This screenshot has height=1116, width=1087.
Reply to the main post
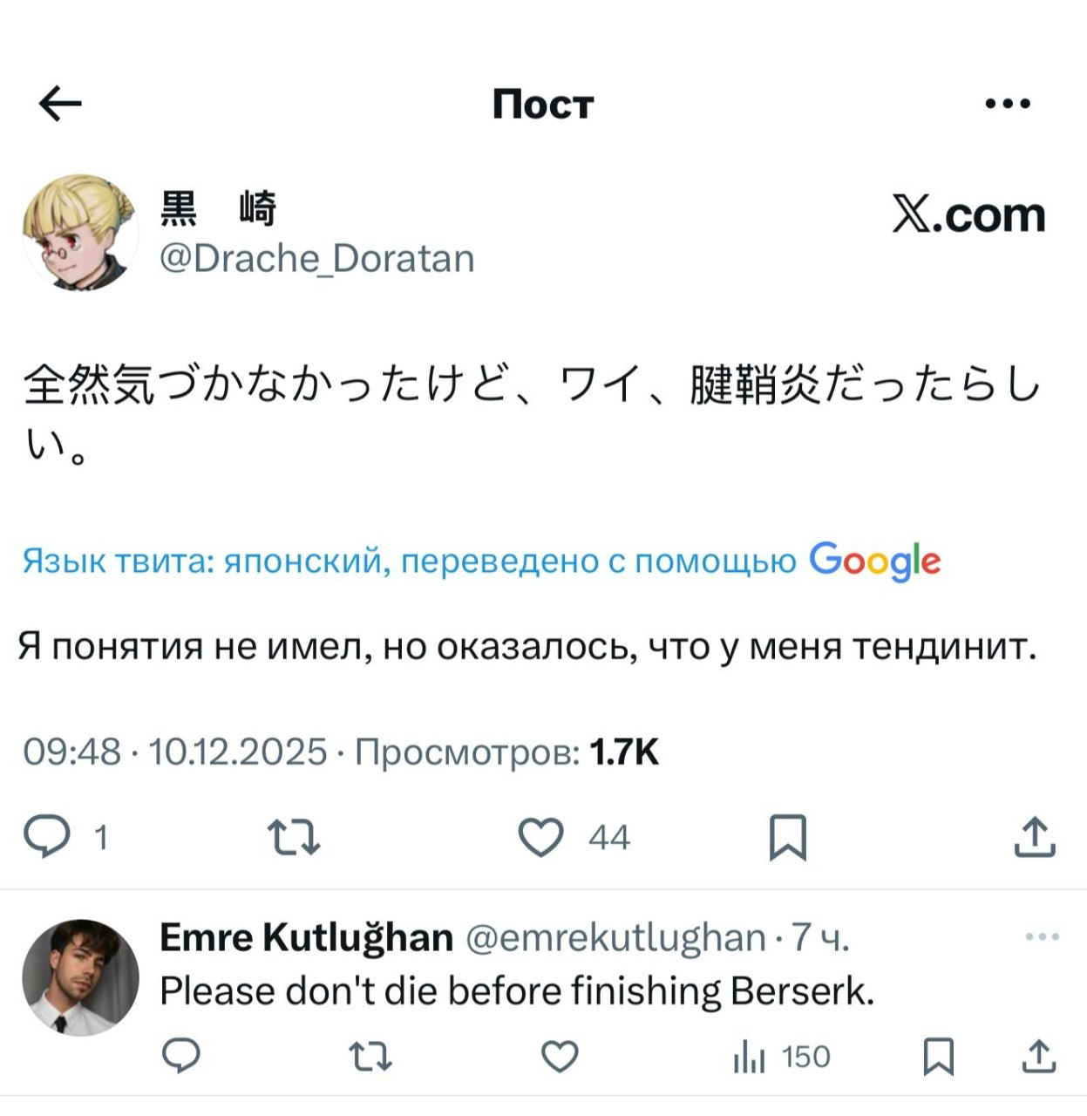(x=47, y=837)
